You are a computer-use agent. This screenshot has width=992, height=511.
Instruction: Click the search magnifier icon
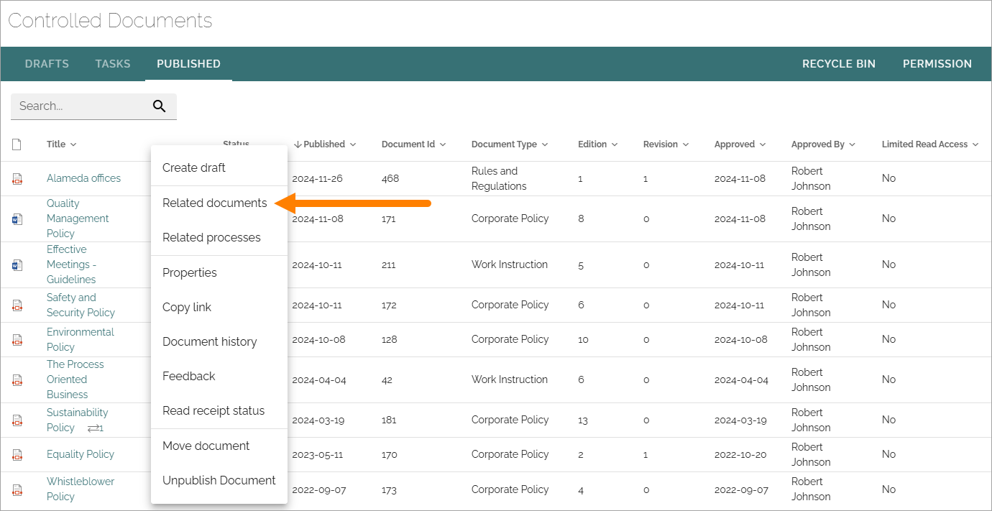pos(160,106)
